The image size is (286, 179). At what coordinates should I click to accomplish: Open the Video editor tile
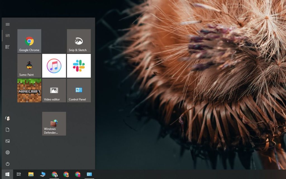tap(54, 90)
